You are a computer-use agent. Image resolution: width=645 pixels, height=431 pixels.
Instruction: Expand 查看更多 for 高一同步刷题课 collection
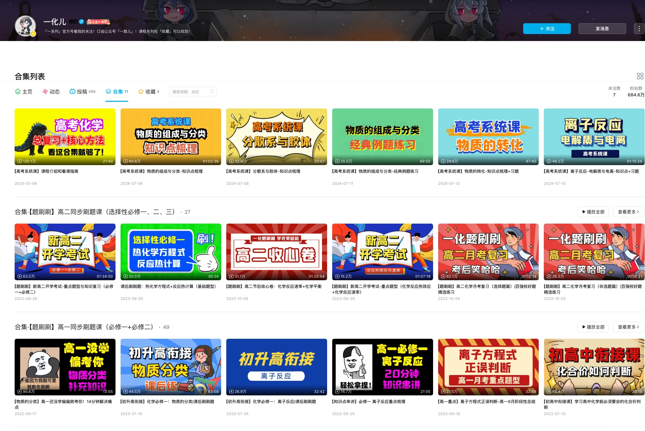(x=628, y=327)
